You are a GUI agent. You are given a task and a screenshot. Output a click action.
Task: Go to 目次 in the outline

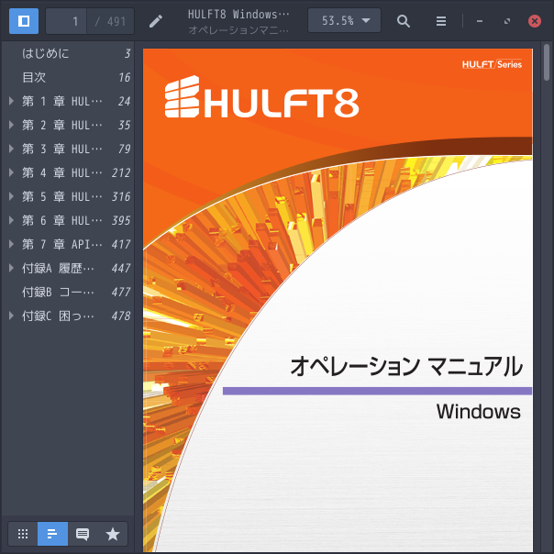pyautogui.click(x=68, y=77)
